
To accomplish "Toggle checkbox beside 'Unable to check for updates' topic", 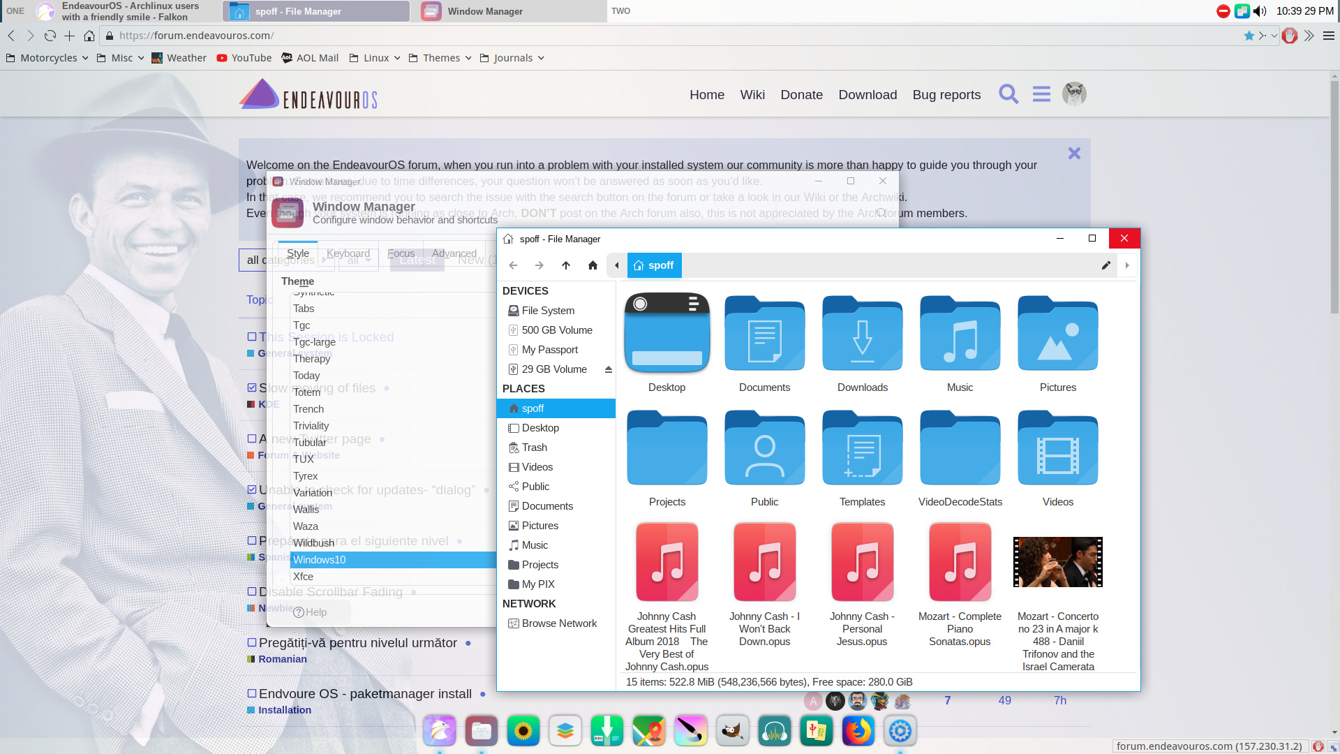I will point(252,489).
